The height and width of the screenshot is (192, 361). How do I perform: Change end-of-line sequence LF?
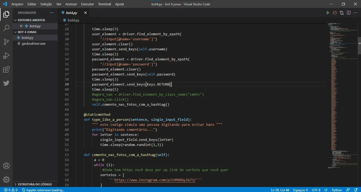click(326, 190)
